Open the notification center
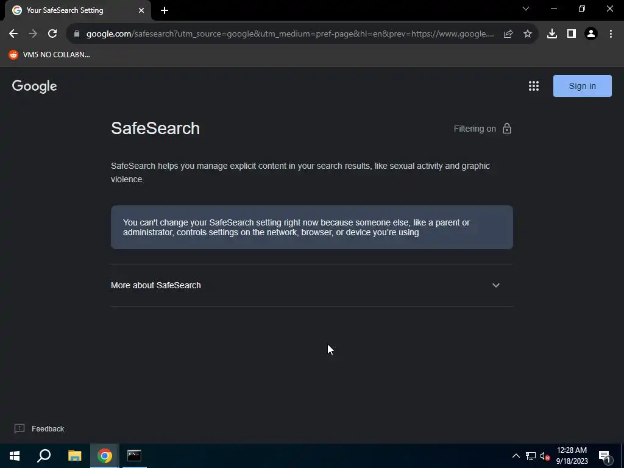624x468 pixels. 605,456
